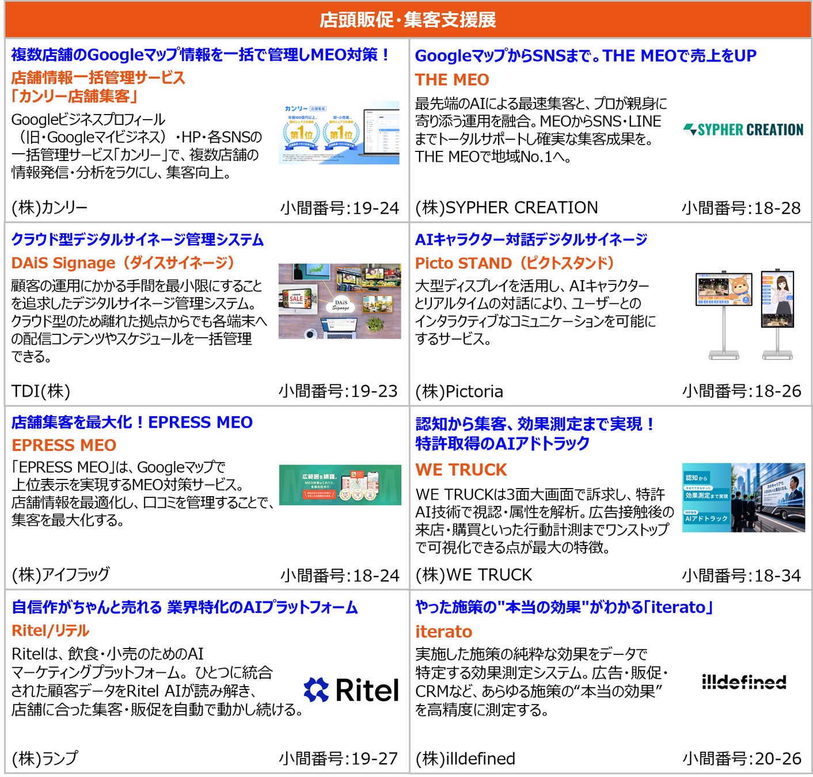813x777 pixels.
Task: Select booth number 小間番号:18-26
Action: click(x=742, y=391)
